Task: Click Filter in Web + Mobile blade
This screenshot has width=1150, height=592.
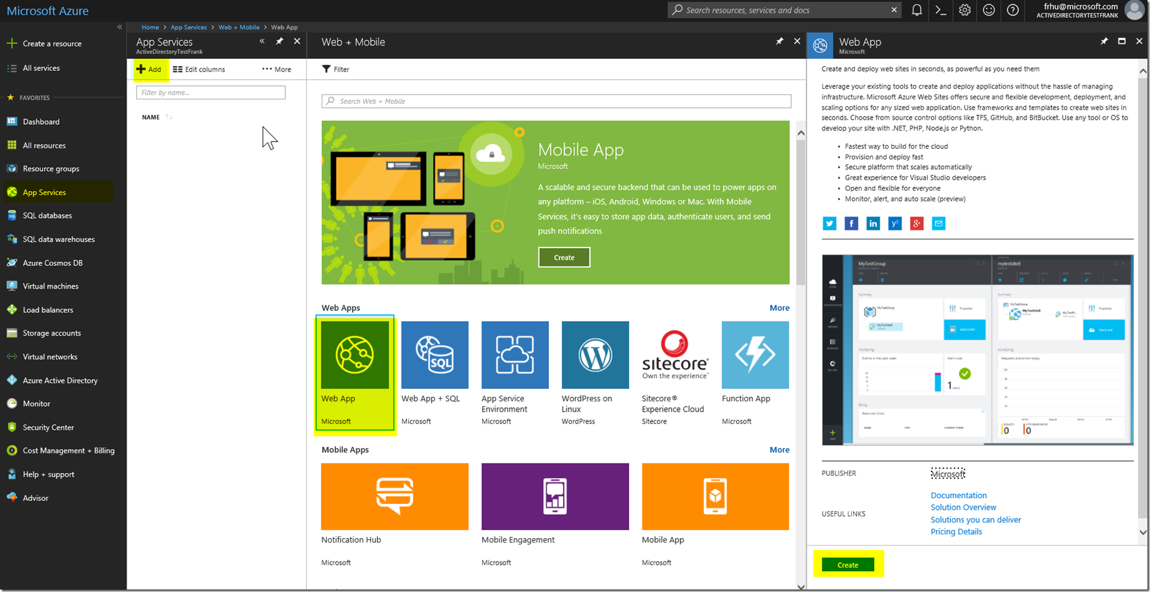Action: [335, 69]
